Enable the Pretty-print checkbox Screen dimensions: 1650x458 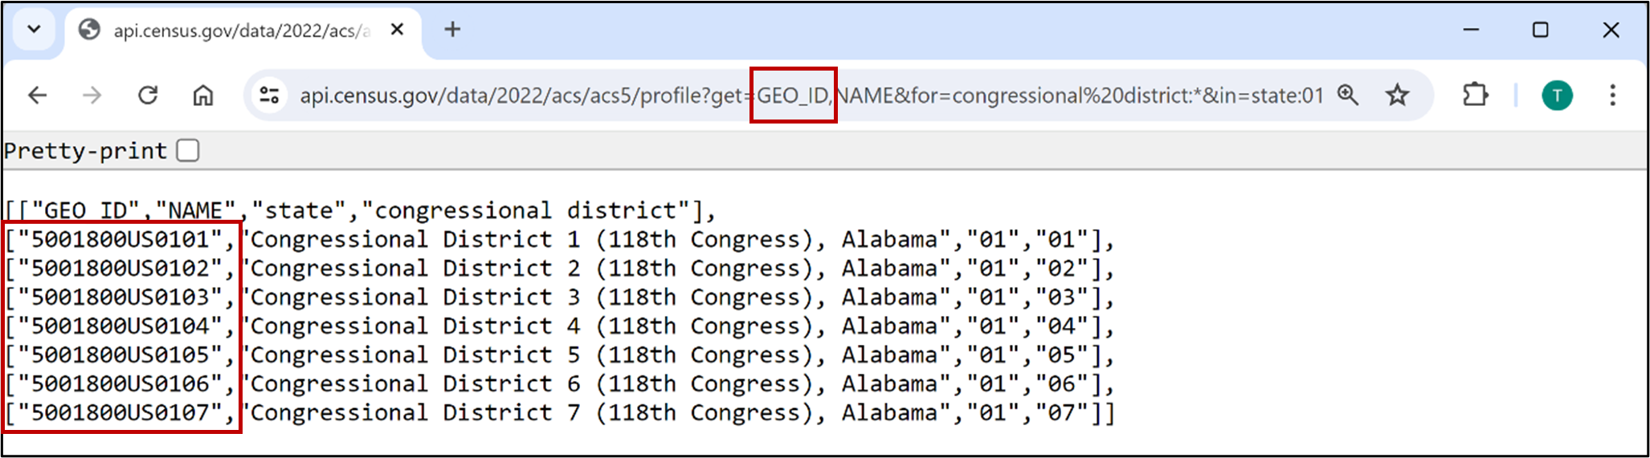pyautogui.click(x=188, y=150)
